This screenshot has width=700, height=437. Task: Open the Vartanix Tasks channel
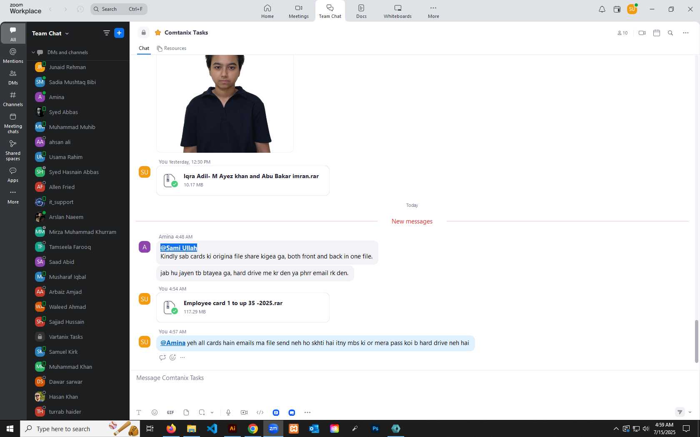(78, 337)
